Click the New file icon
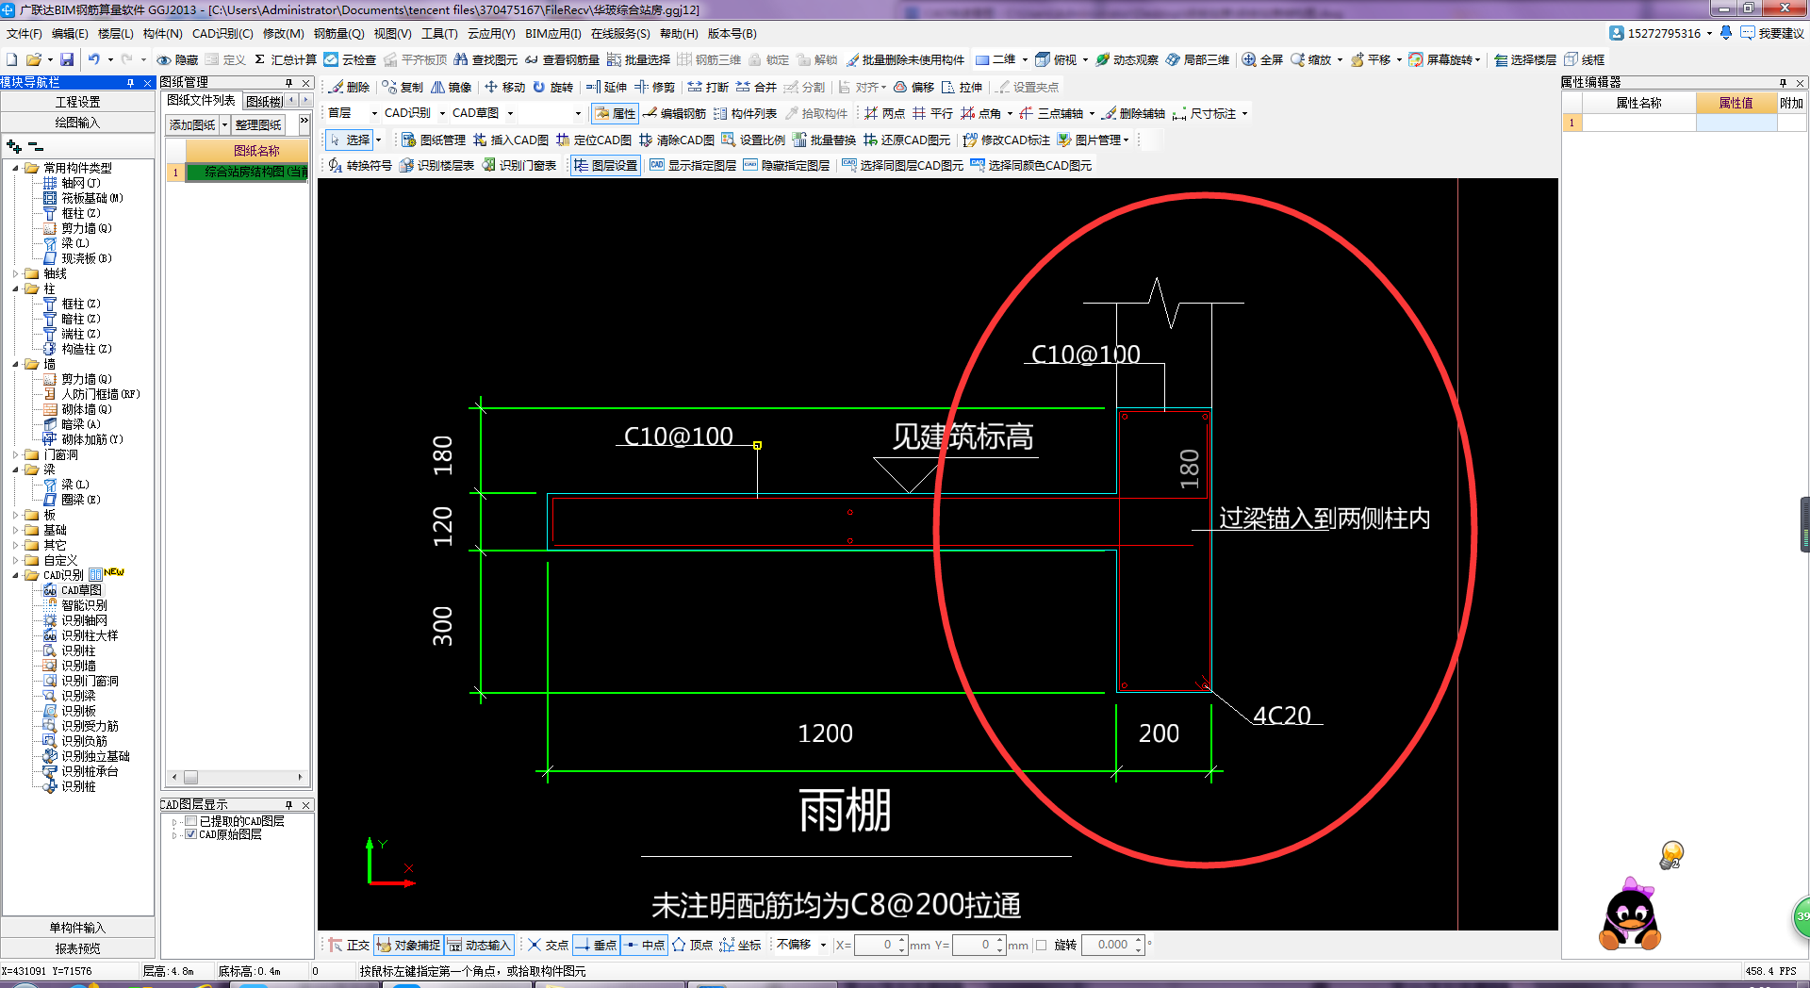 11,59
